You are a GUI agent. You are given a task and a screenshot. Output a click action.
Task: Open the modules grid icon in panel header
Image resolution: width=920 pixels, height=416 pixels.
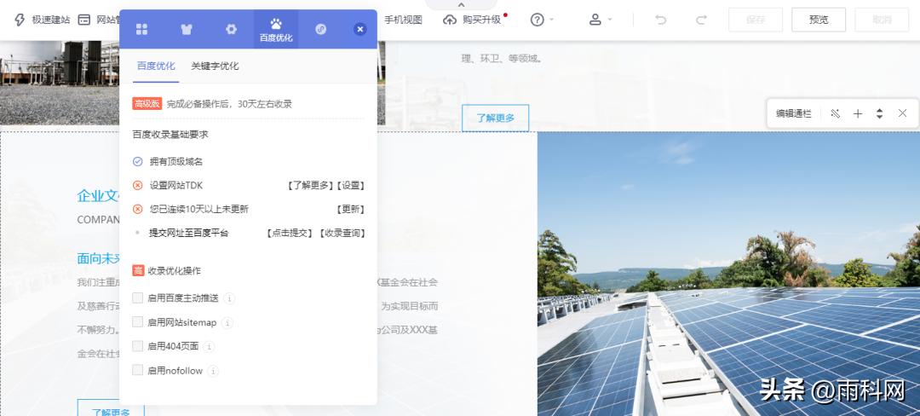coord(141,29)
